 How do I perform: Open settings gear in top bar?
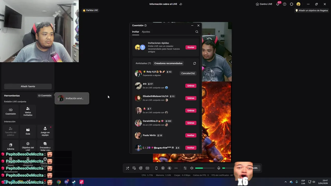point(291,4)
